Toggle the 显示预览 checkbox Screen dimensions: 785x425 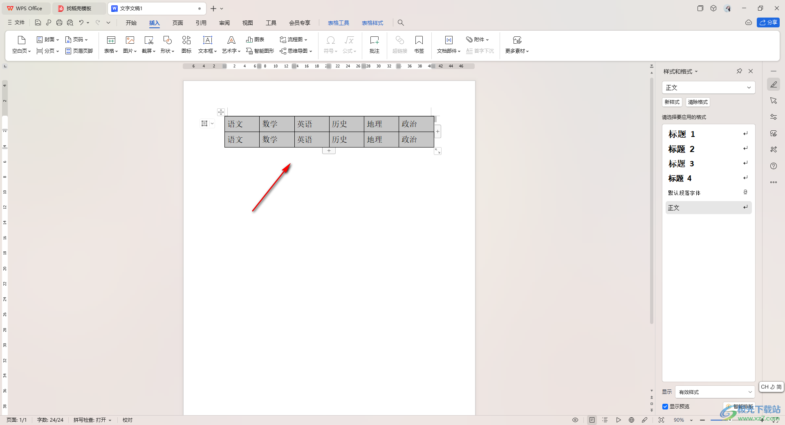(665, 407)
